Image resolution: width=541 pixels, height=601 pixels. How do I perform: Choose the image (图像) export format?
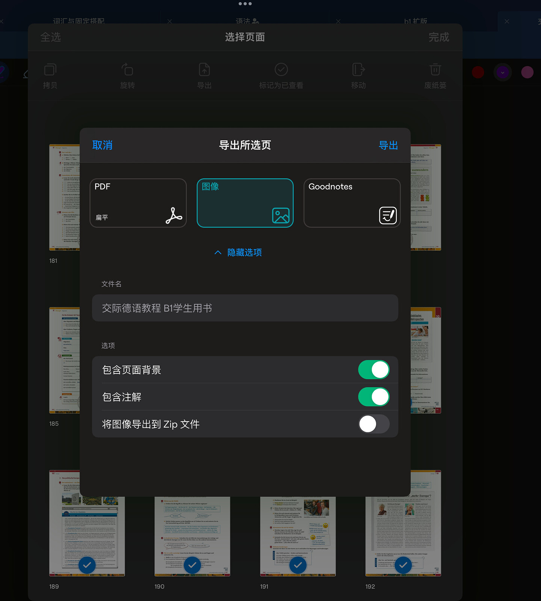coord(245,203)
